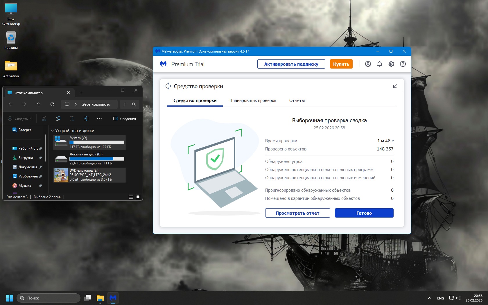Click the Просмотреть отчет button
488x305 pixels.
[x=297, y=213]
